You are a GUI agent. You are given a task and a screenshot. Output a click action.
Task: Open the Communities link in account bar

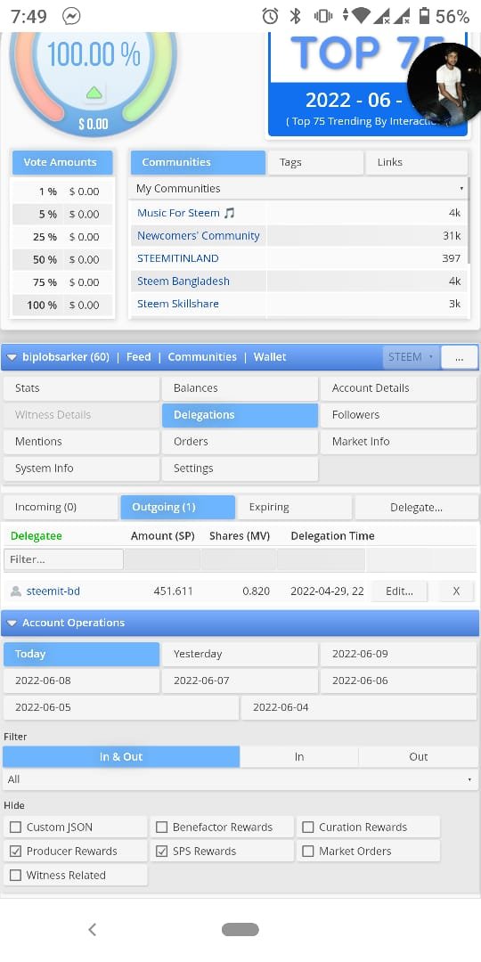tap(202, 357)
